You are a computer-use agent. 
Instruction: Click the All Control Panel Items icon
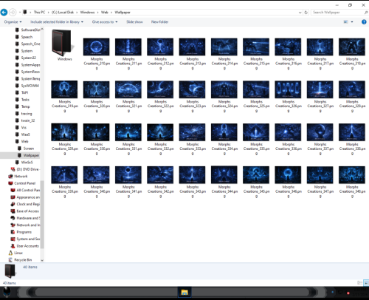tap(13, 190)
